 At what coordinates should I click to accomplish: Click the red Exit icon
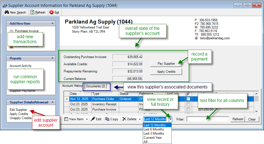[52, 12]
